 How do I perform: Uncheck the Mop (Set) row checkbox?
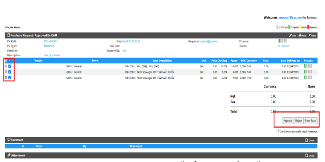click(x=10, y=66)
